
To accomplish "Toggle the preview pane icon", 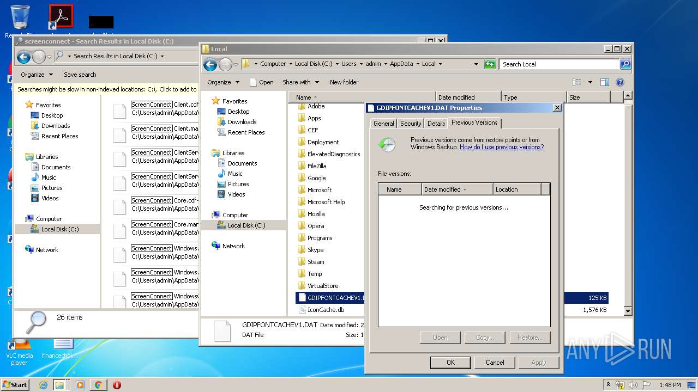I will [604, 82].
